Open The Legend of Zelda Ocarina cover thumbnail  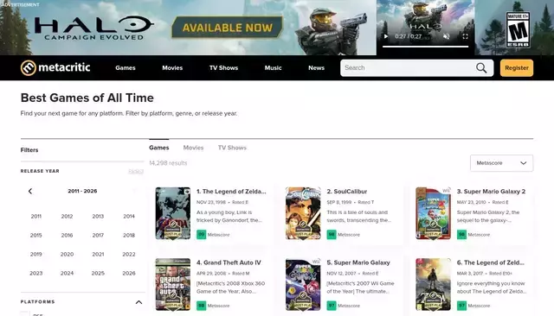pos(173,213)
